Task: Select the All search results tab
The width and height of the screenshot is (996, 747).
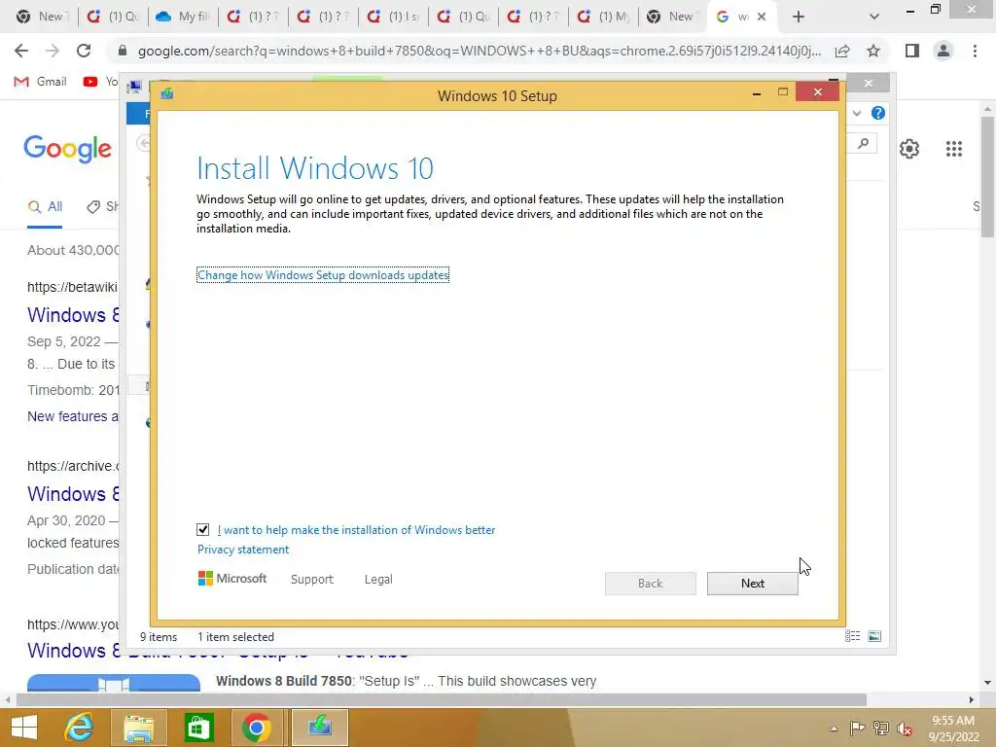Action: pyautogui.click(x=45, y=206)
